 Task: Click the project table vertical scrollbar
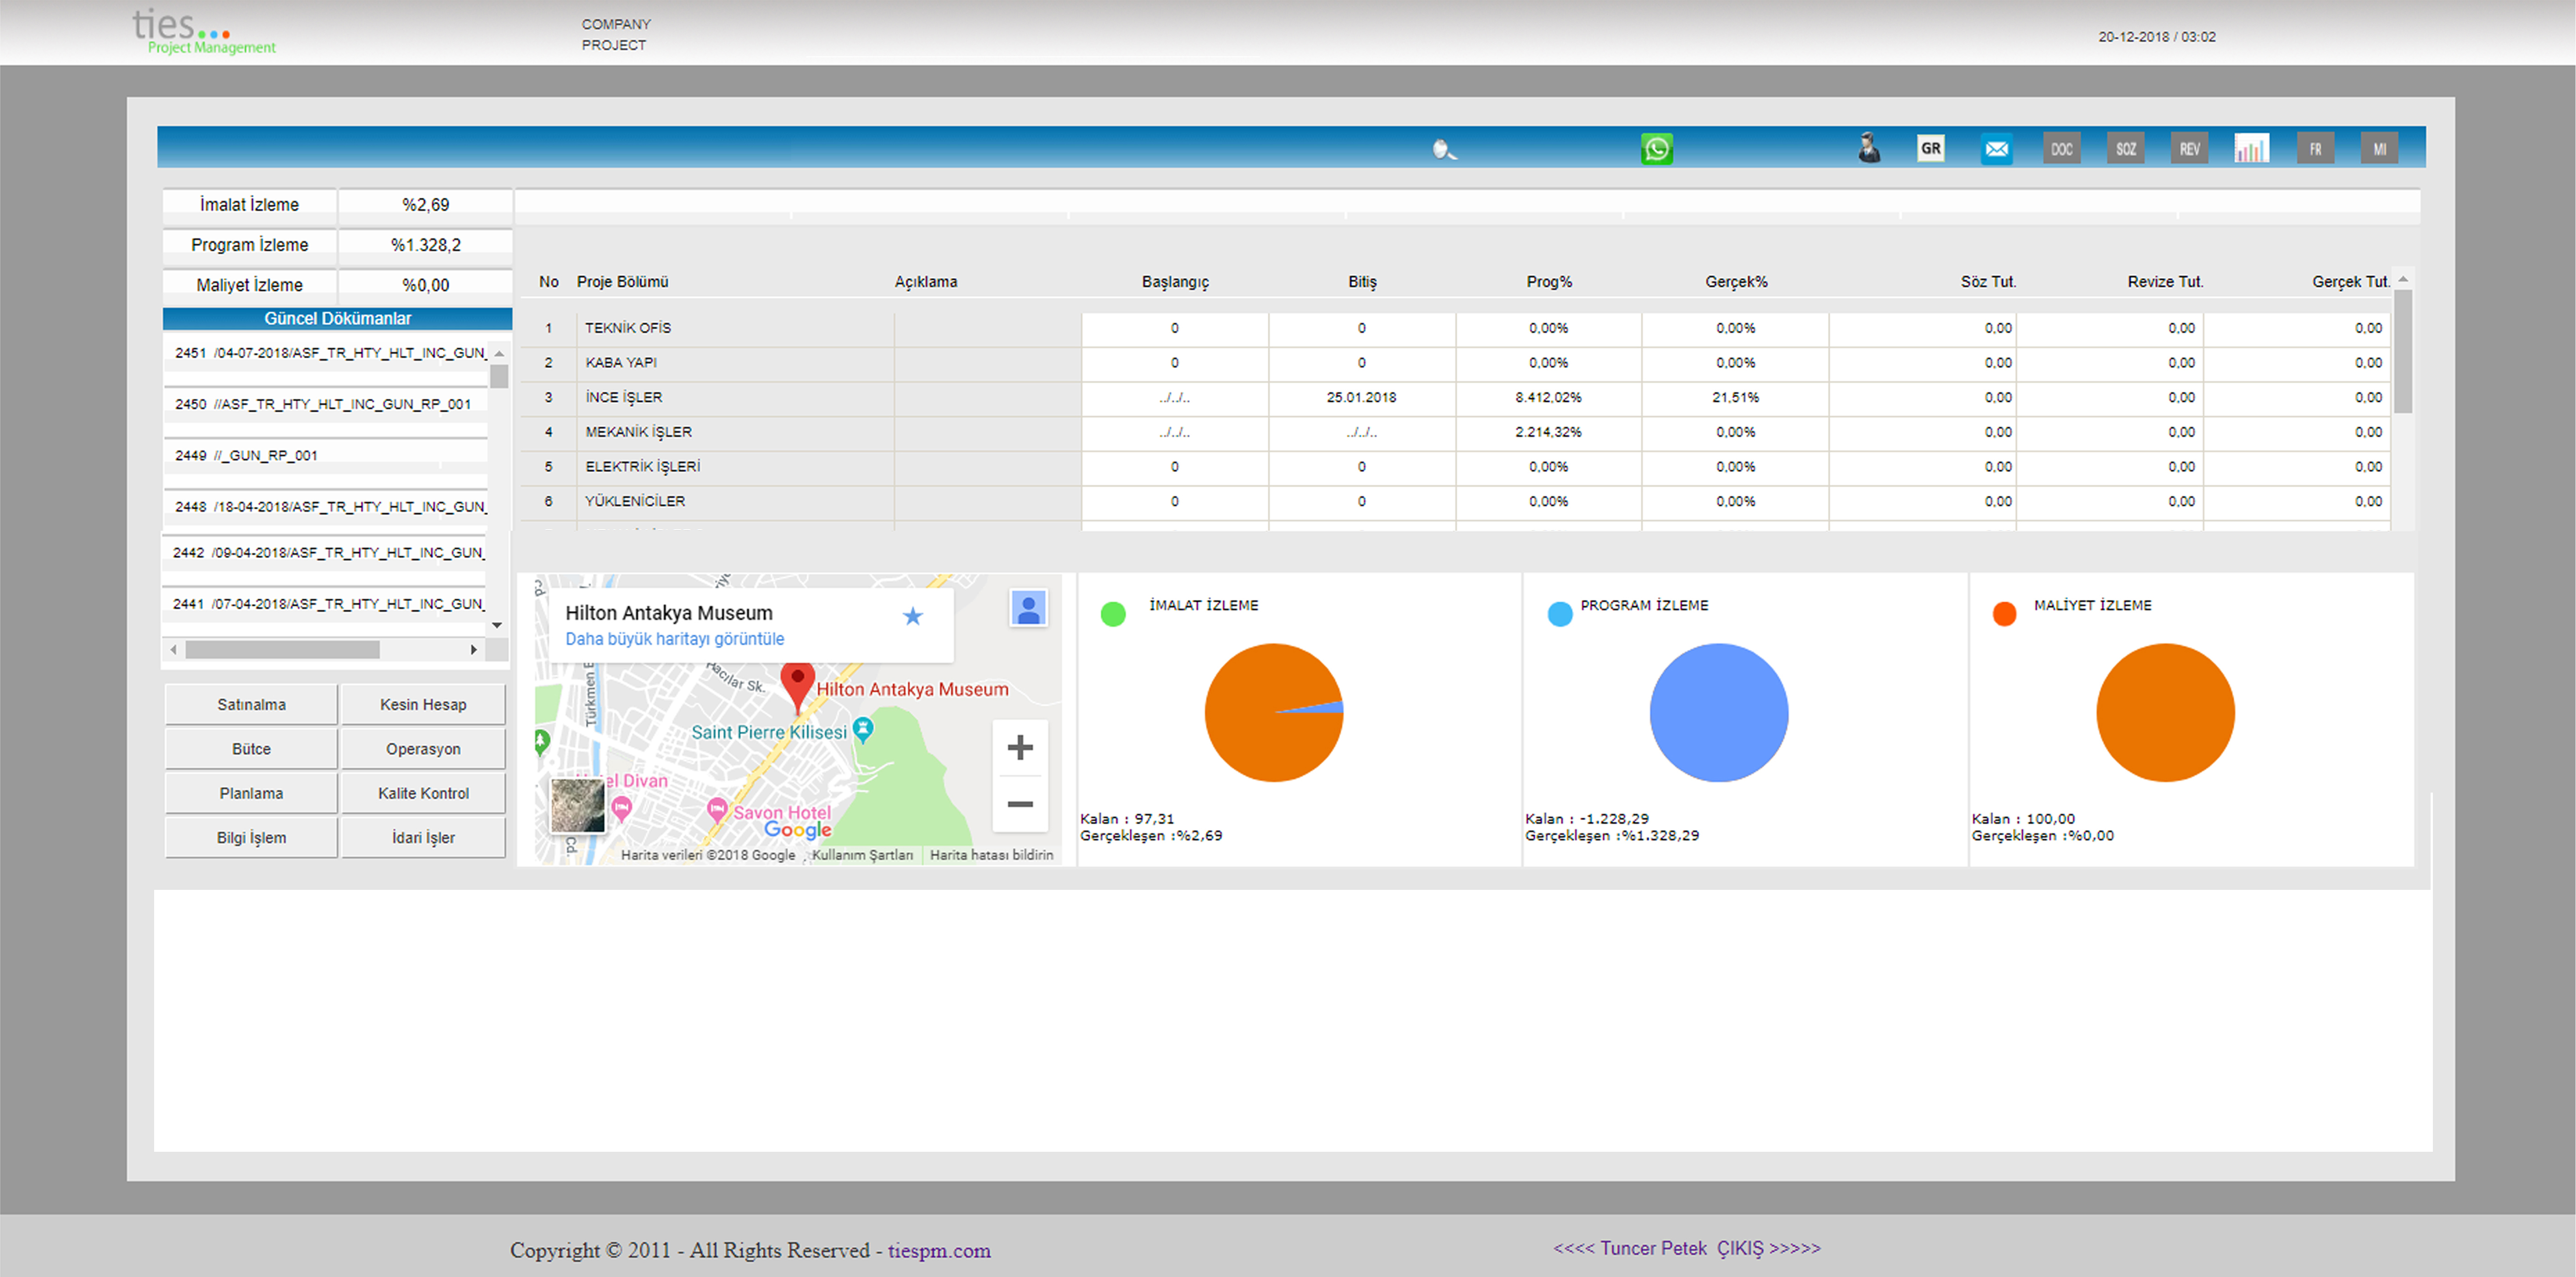[x=2403, y=350]
